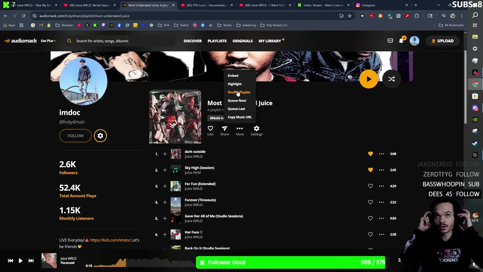
Task: Add Forever (Timeouts) with plus icon
Action: [x=165, y=202]
